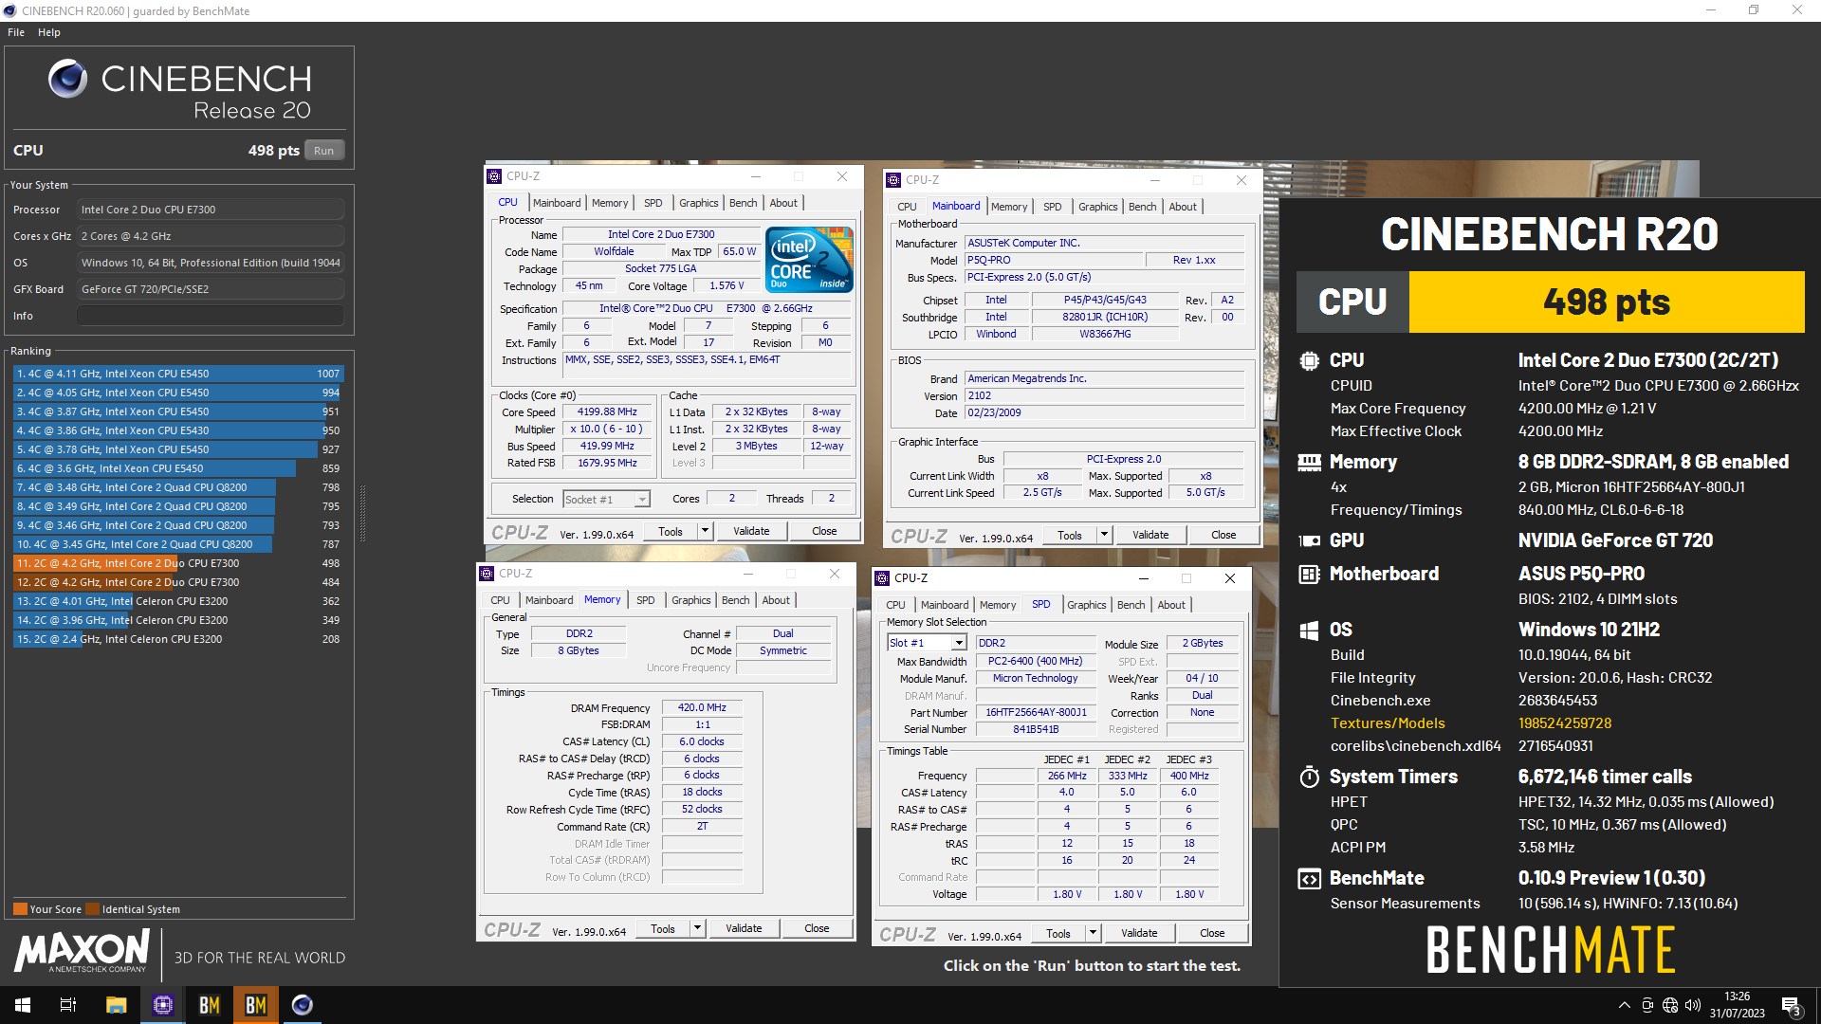Click the Windows OS icon in BenchMate panel

[1309, 631]
